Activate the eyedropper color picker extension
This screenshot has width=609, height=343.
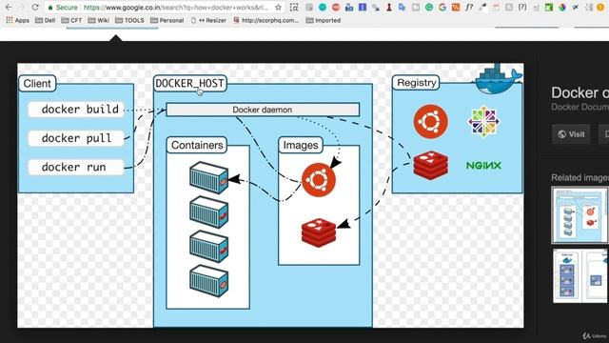pyautogui.click(x=482, y=7)
